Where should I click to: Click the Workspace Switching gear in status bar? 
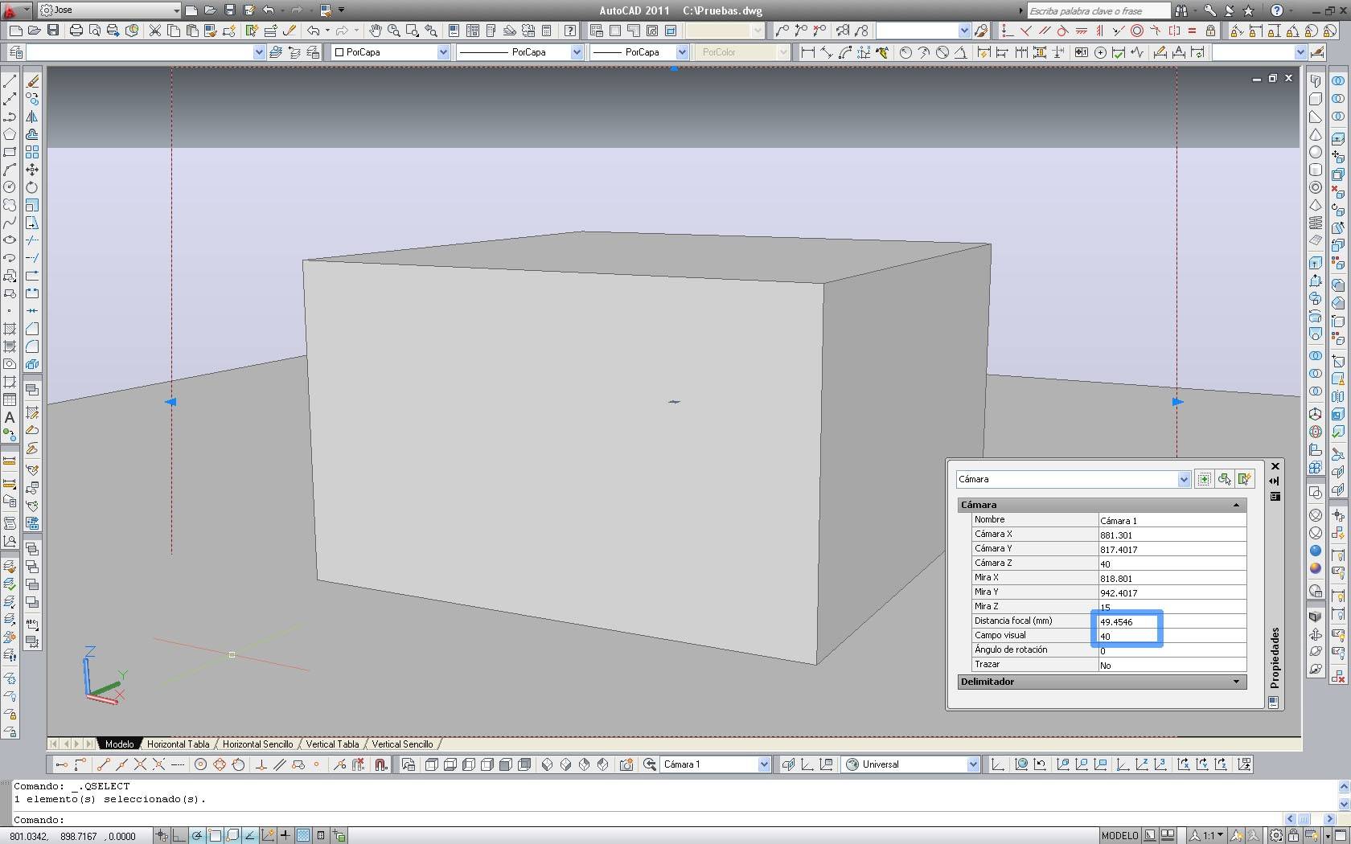click(x=1276, y=836)
